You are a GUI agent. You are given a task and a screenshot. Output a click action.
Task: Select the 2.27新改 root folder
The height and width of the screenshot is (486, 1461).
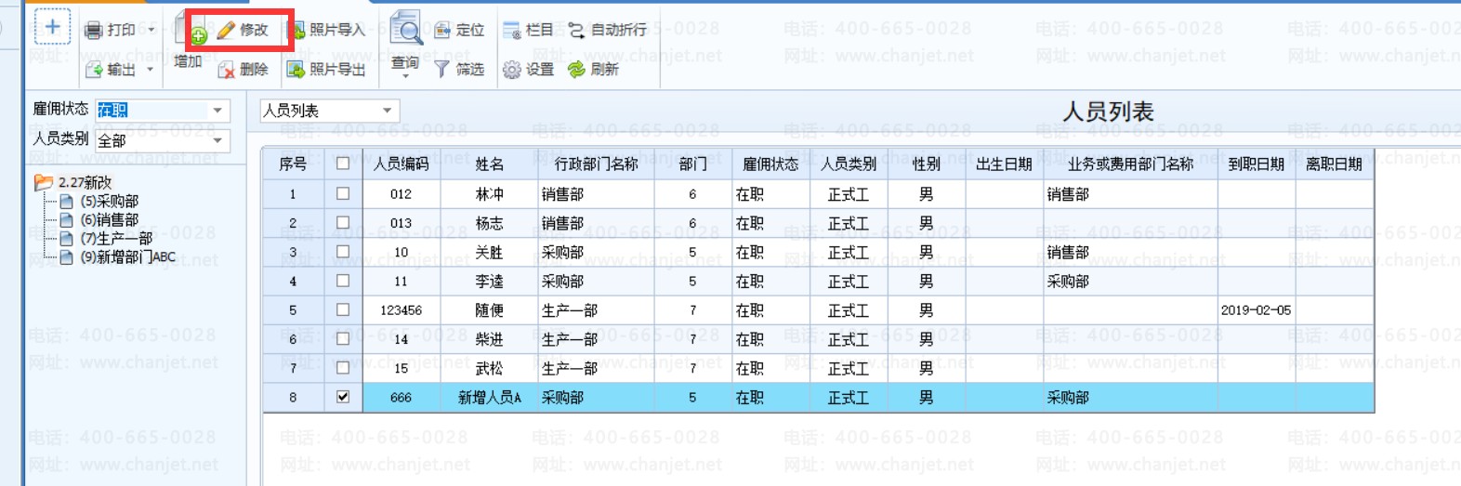tap(72, 182)
